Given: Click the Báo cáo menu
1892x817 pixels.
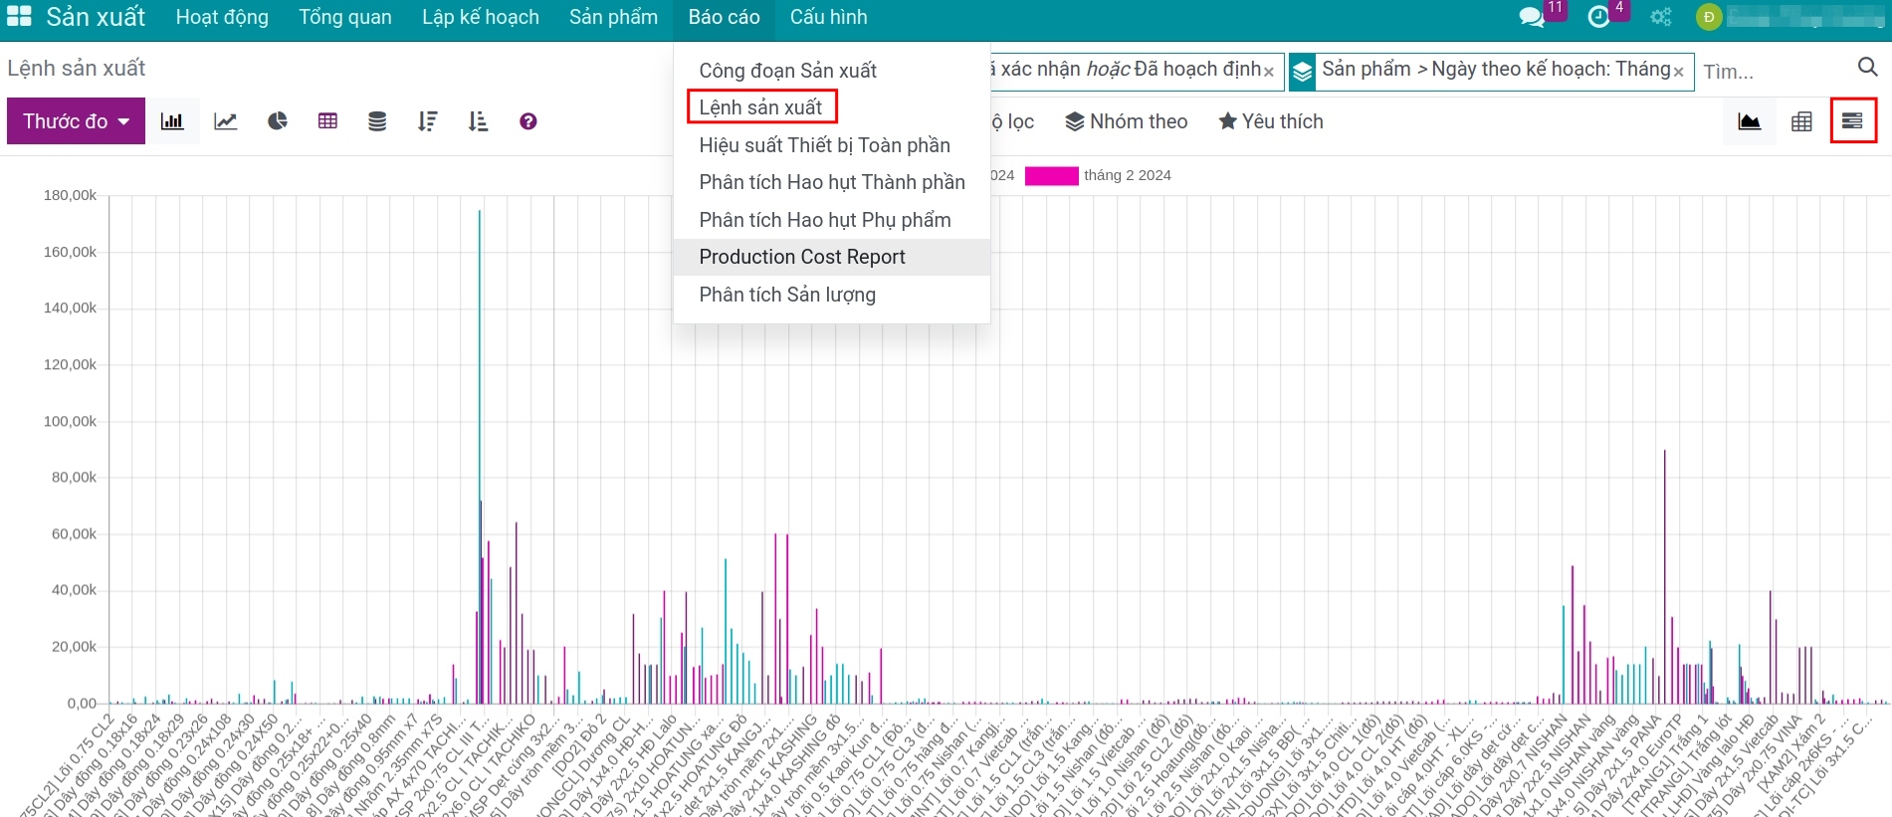Looking at the screenshot, I should pyautogui.click(x=724, y=17).
